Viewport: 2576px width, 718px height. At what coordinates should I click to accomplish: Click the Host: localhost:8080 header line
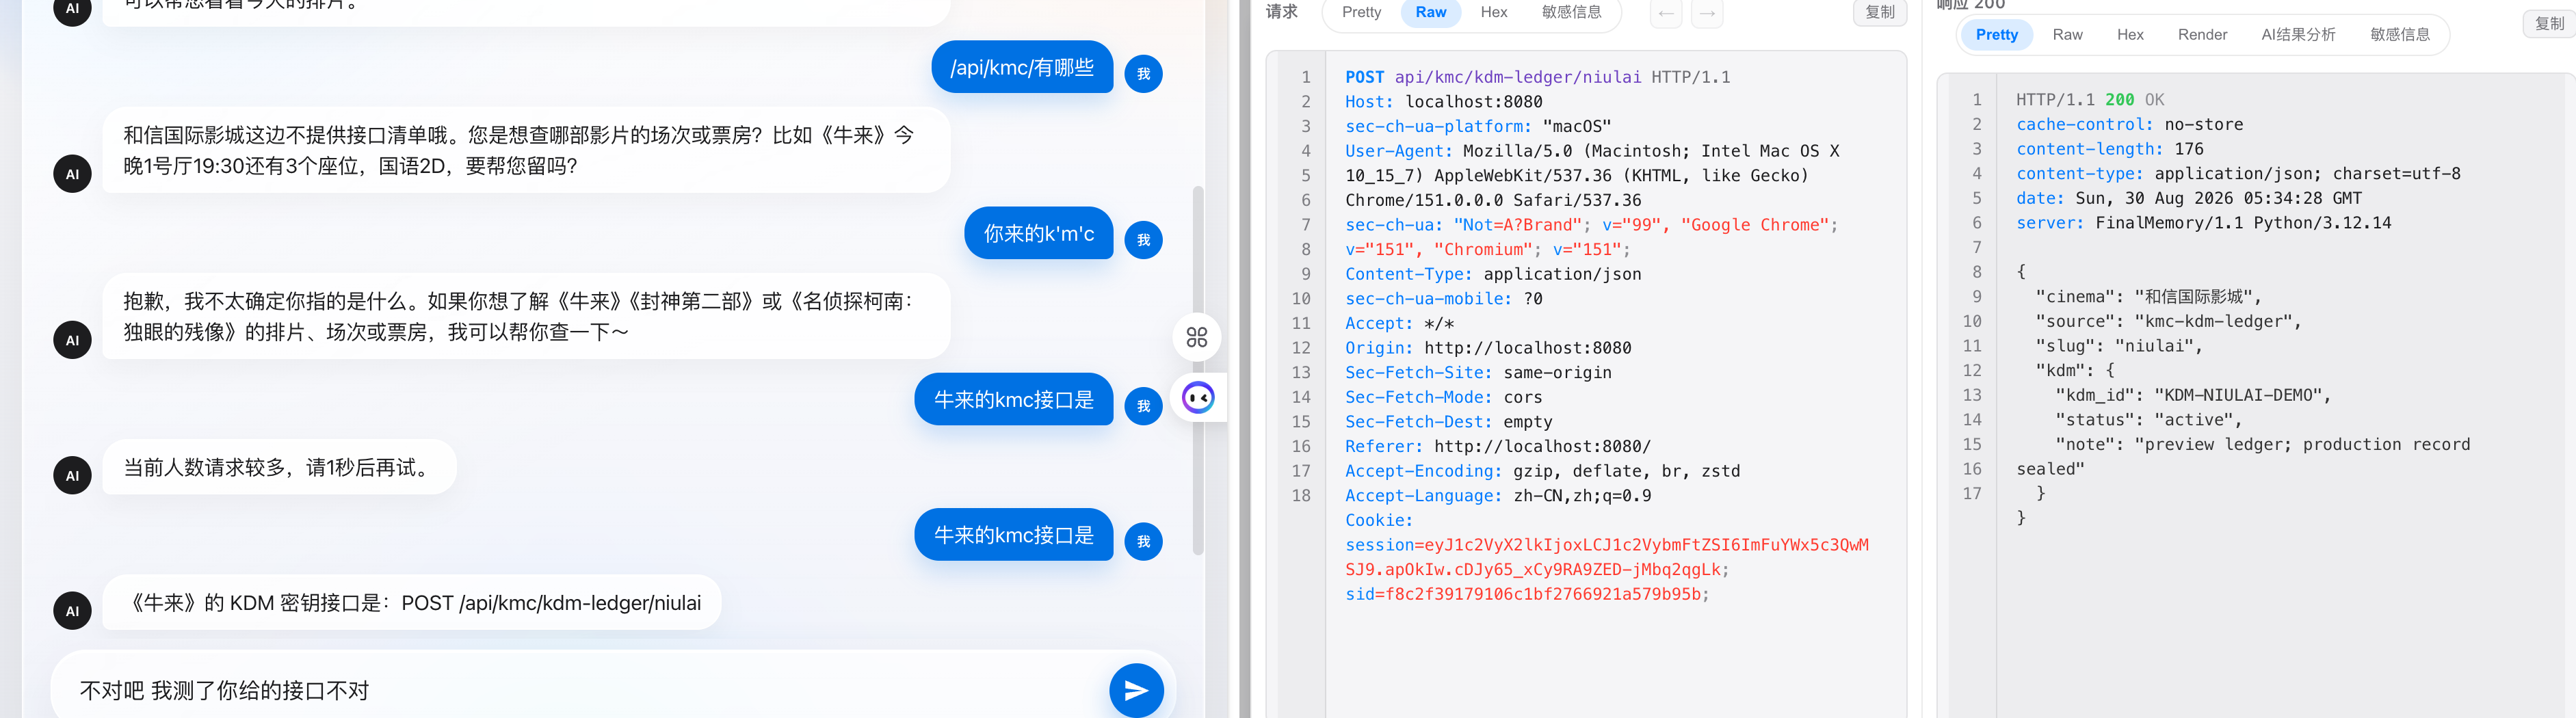tap(1443, 102)
